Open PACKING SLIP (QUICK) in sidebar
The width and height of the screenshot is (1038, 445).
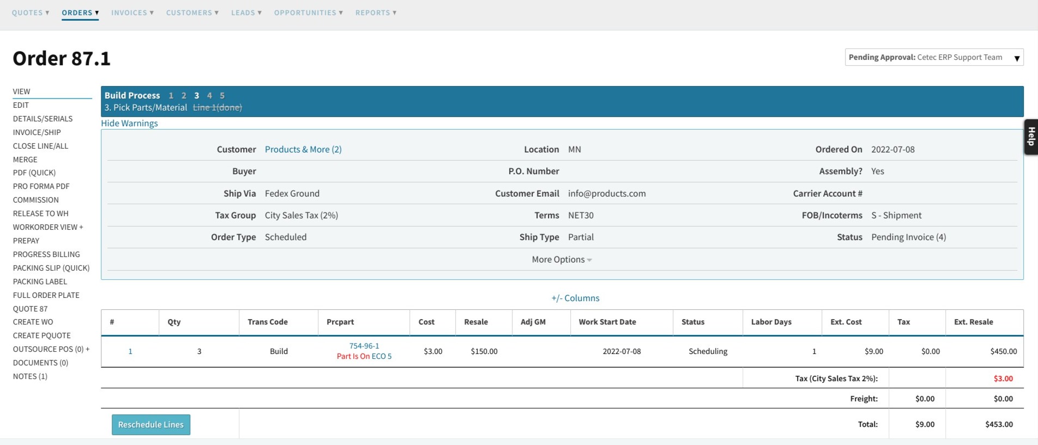tap(51, 268)
